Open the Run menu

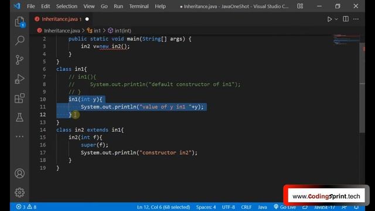pyautogui.click(x=118, y=6)
